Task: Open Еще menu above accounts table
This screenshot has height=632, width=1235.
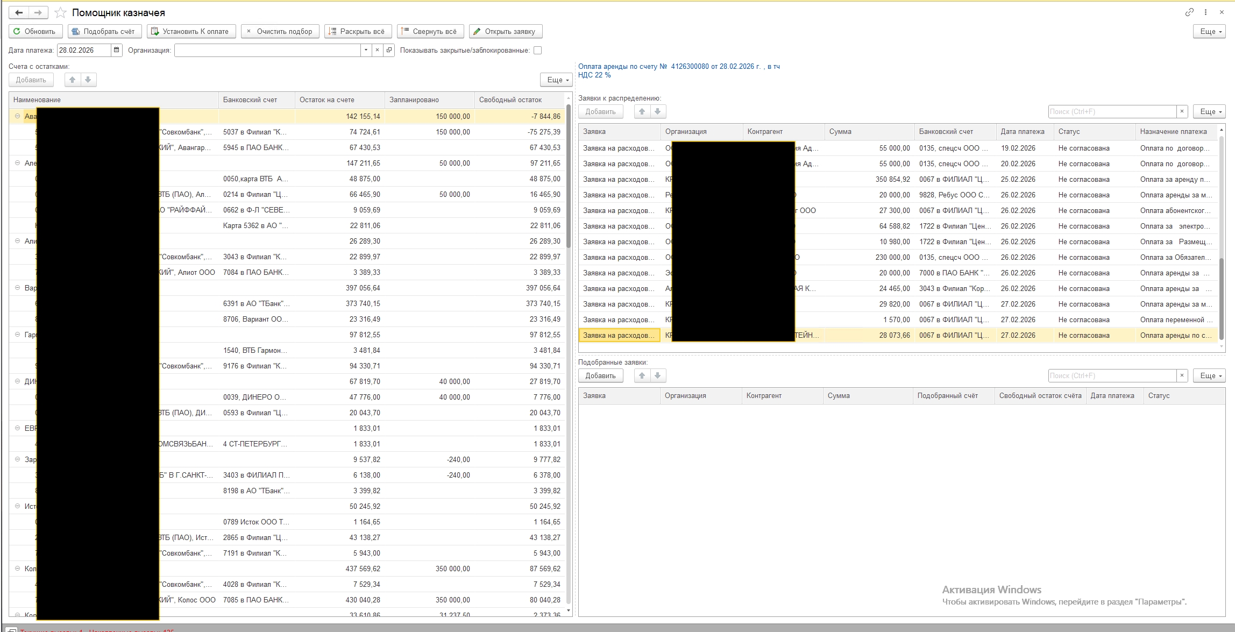Action: pyautogui.click(x=556, y=80)
